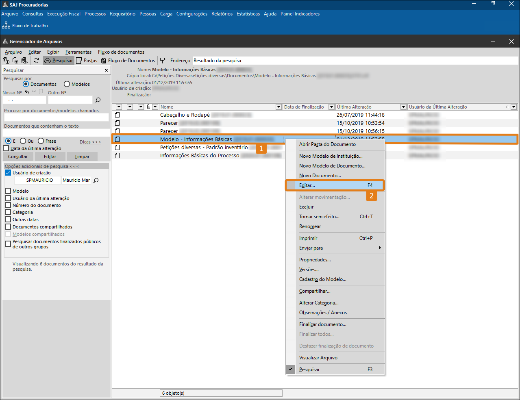Image resolution: width=520 pixels, height=400 pixels.
Task: Click the refresh arrows icon in the toolbar
Action: pyautogui.click(x=36, y=61)
